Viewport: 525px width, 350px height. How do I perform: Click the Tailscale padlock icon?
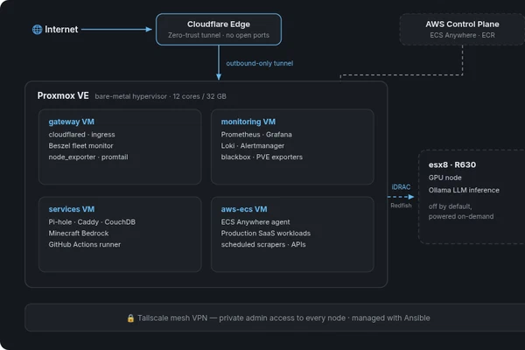coord(130,318)
